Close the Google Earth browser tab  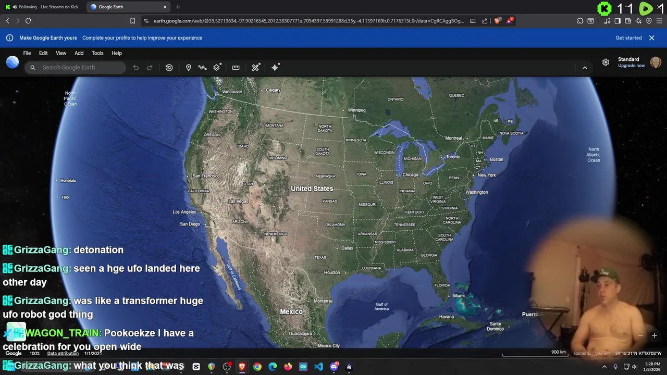click(x=165, y=7)
